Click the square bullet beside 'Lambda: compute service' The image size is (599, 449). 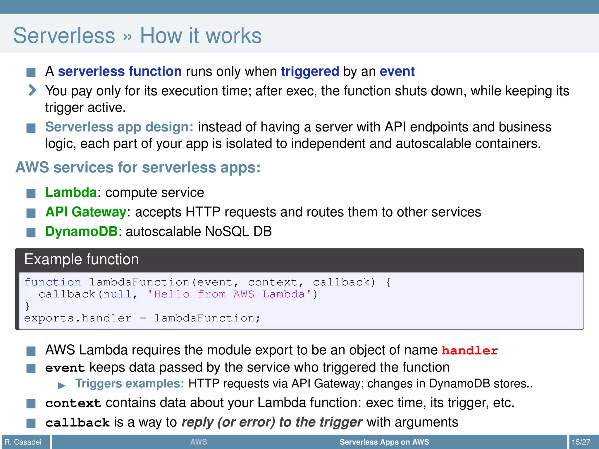coord(31,194)
